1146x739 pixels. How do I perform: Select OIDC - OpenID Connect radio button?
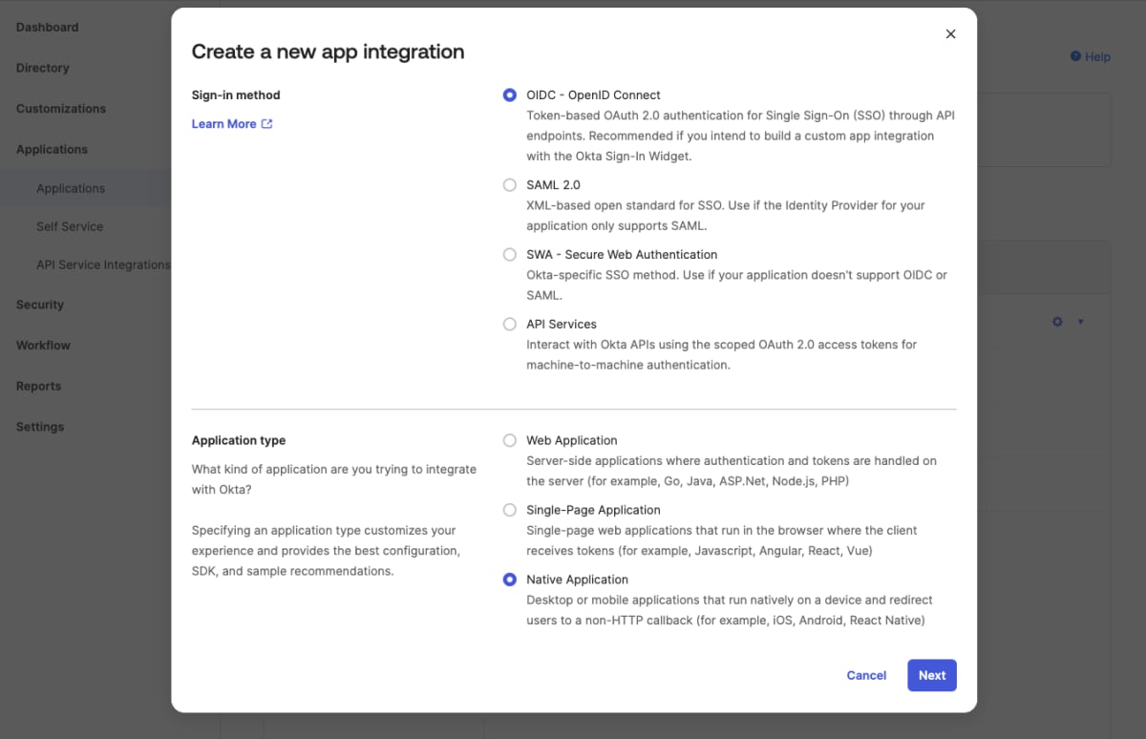pyautogui.click(x=510, y=95)
